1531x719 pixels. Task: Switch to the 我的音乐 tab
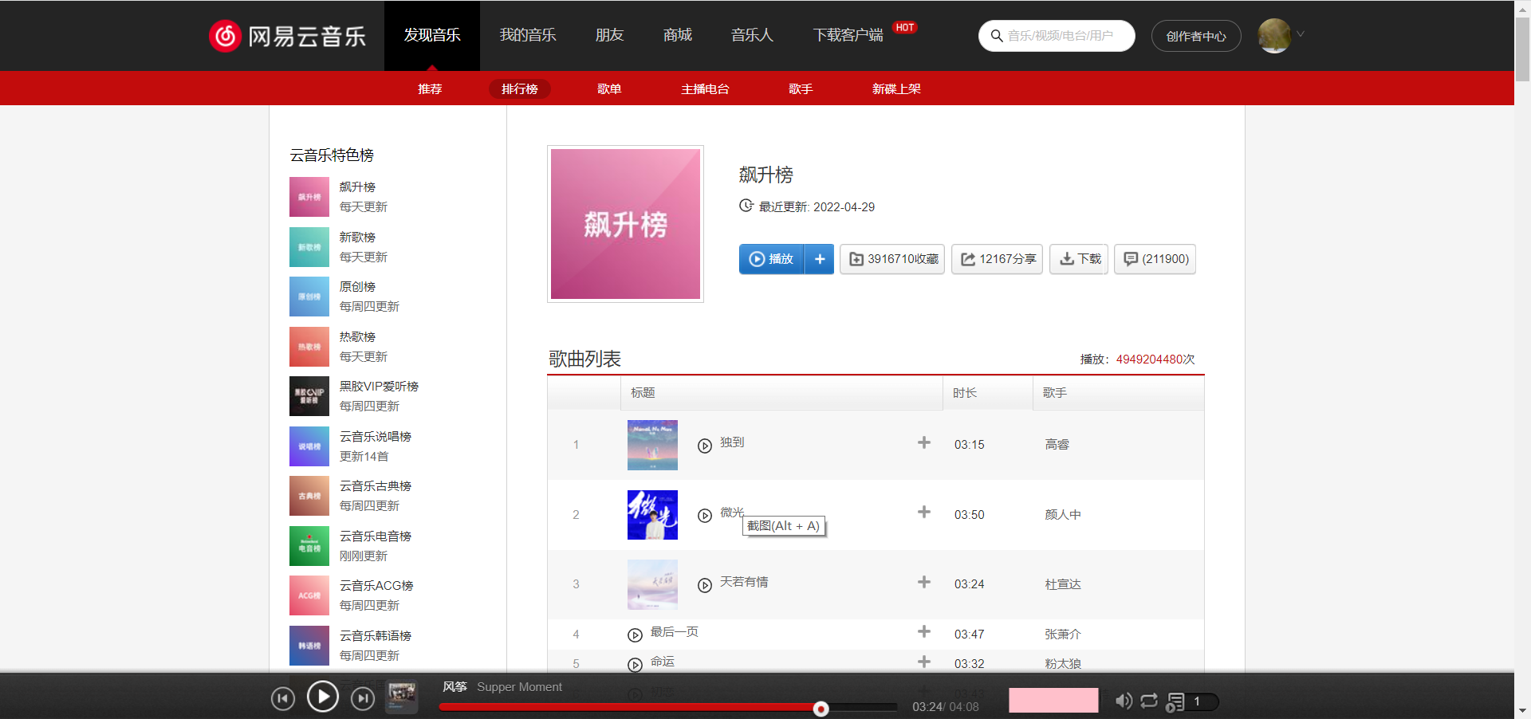click(x=528, y=36)
